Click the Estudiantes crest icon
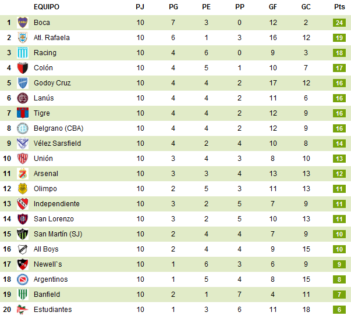 [x=23, y=310]
